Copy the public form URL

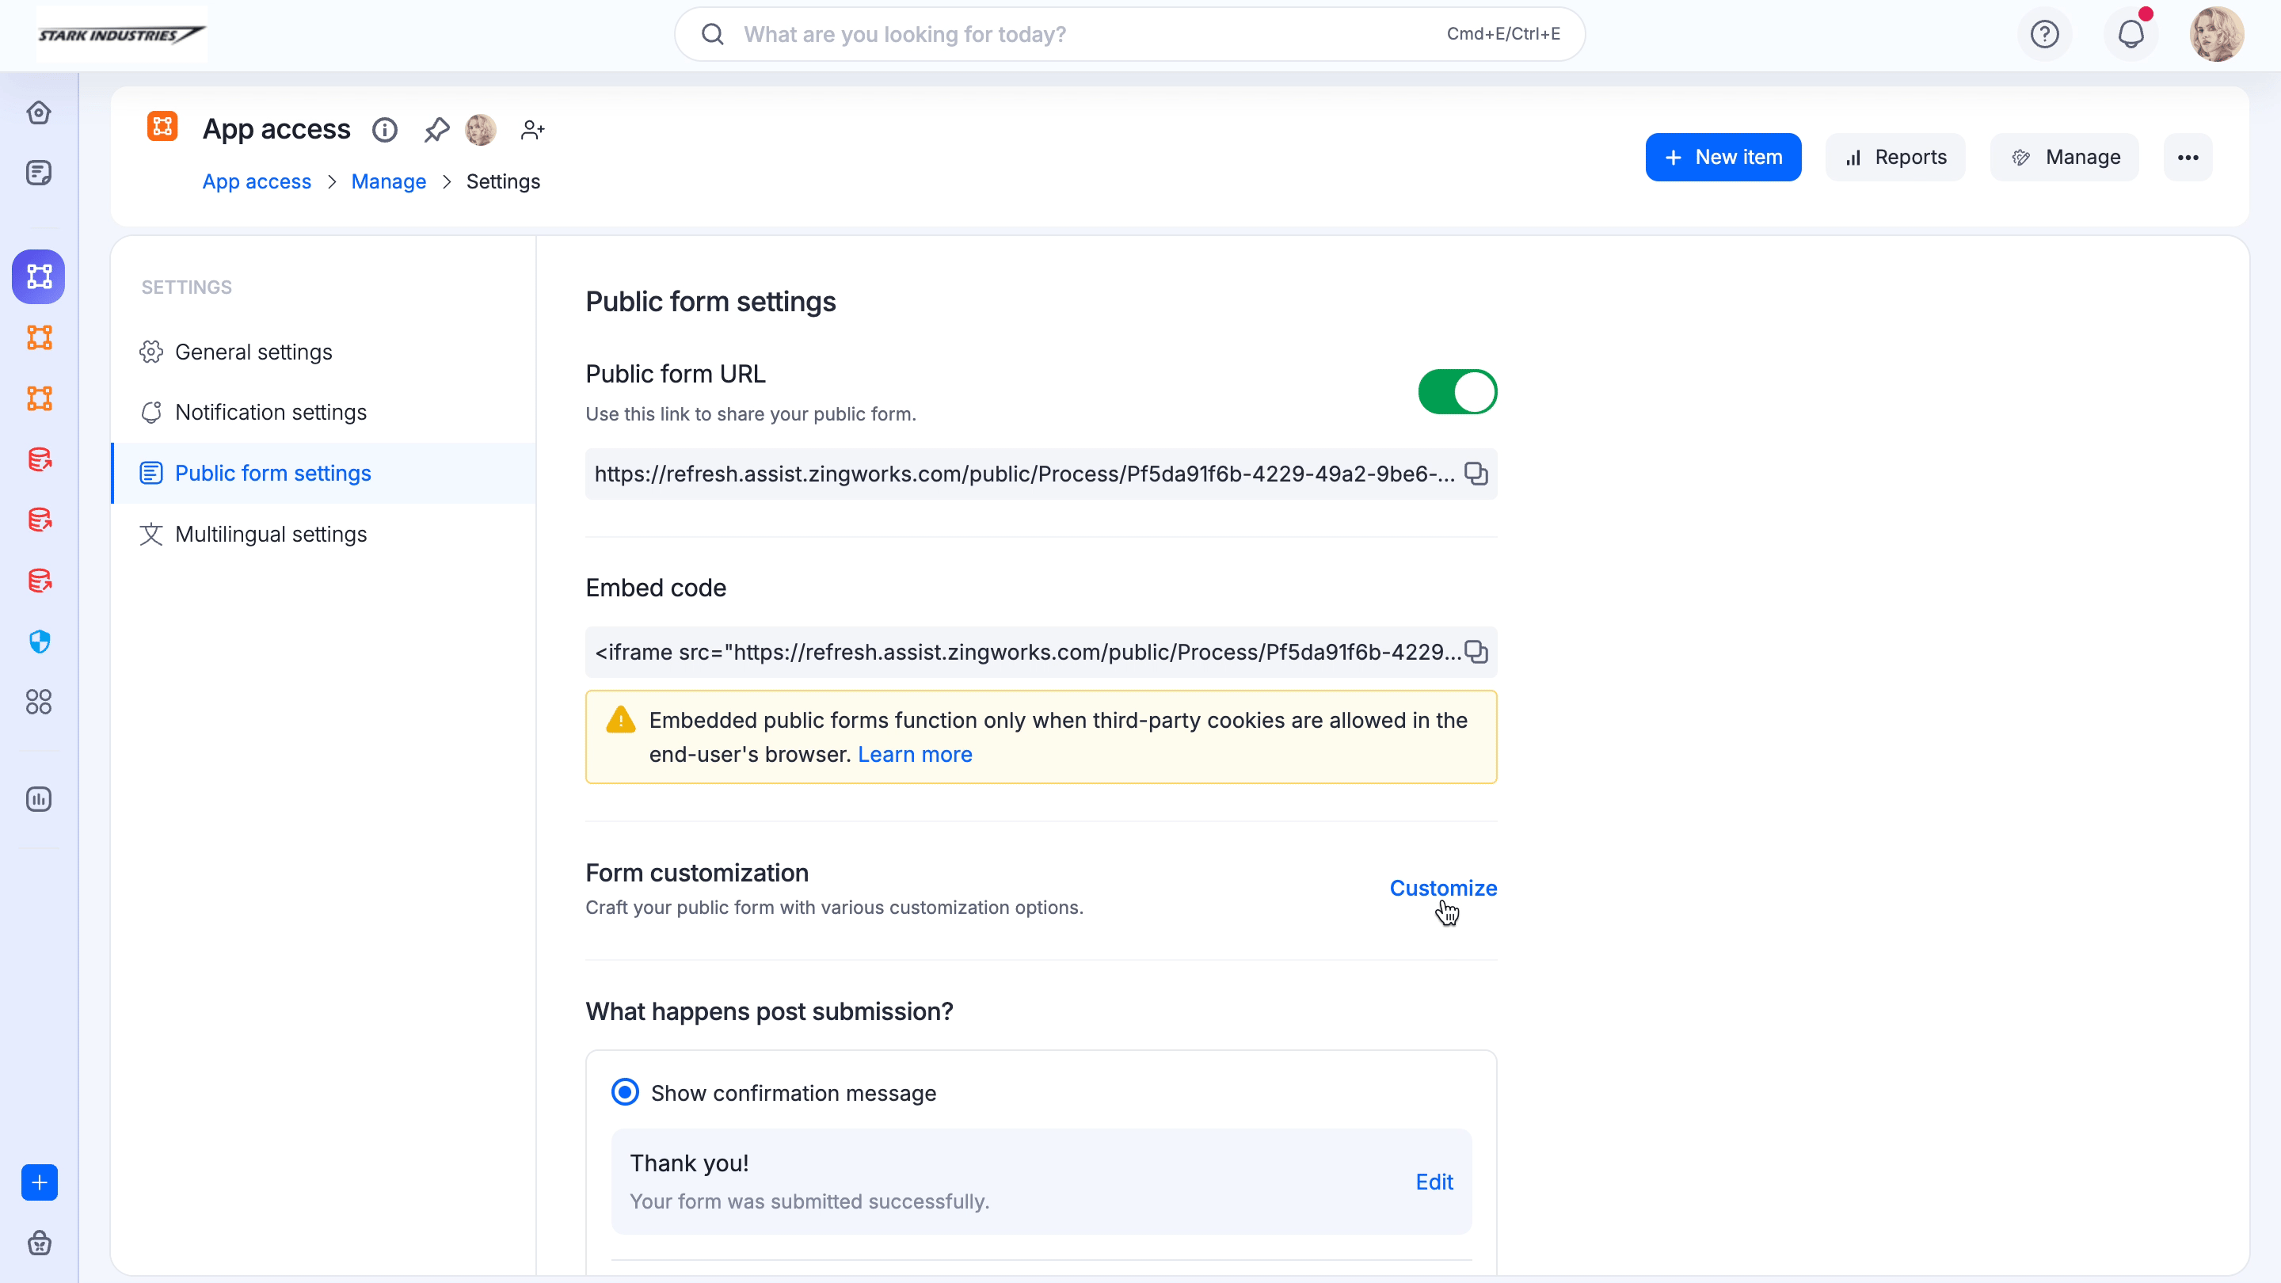tap(1476, 474)
